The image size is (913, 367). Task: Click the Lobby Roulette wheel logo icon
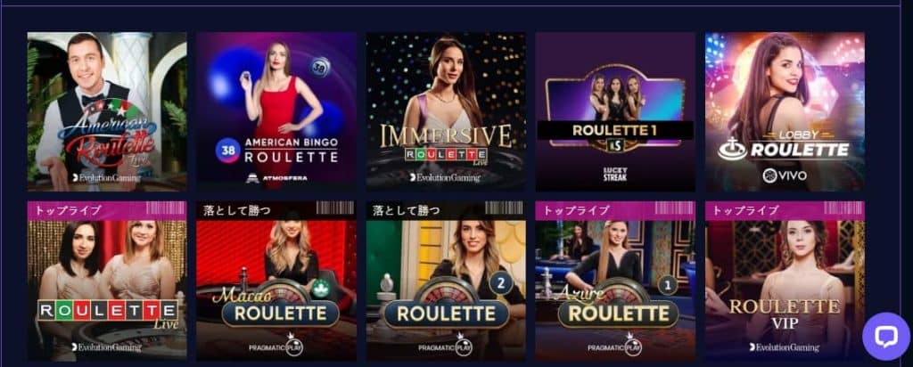(x=732, y=149)
